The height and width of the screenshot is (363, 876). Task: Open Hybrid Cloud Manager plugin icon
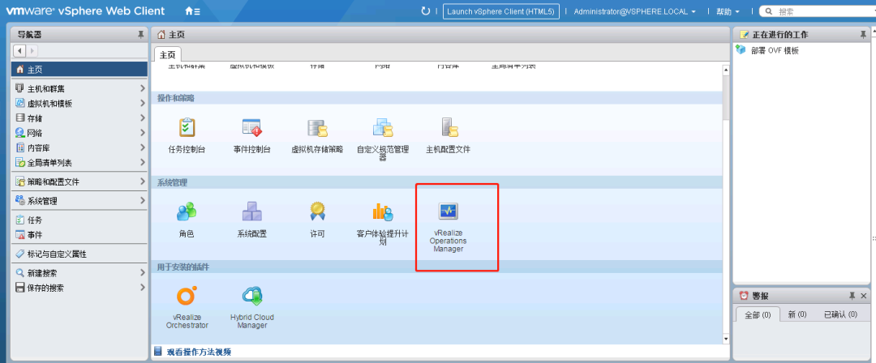click(252, 296)
